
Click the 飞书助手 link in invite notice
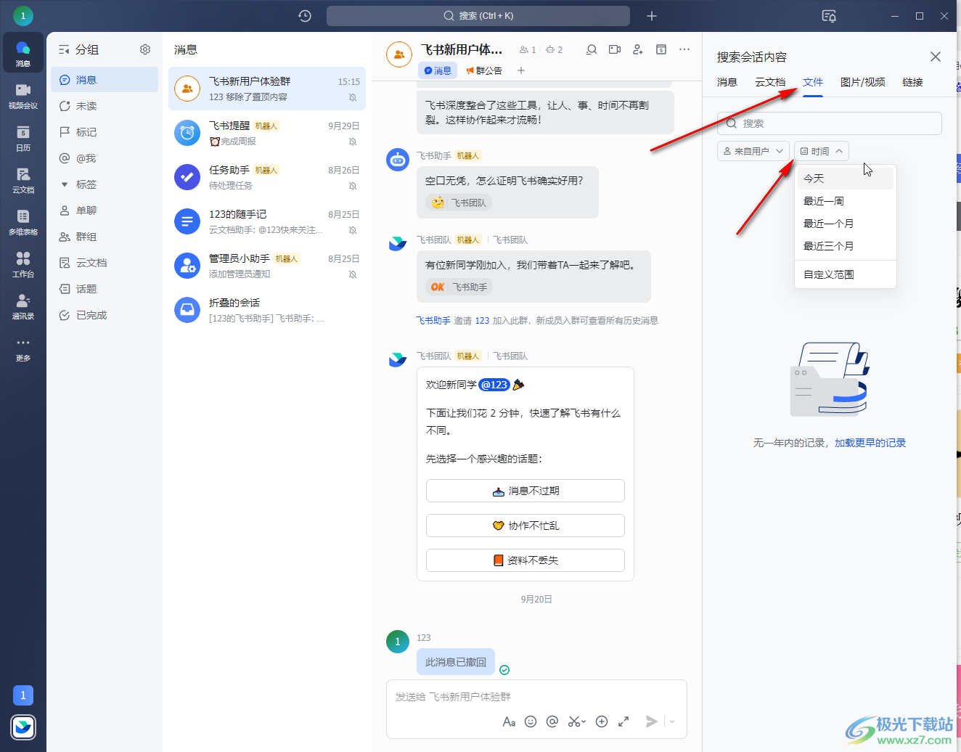pyautogui.click(x=433, y=320)
